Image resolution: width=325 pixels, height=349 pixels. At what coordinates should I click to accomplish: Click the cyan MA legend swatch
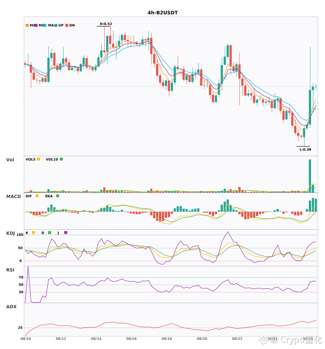click(45, 25)
